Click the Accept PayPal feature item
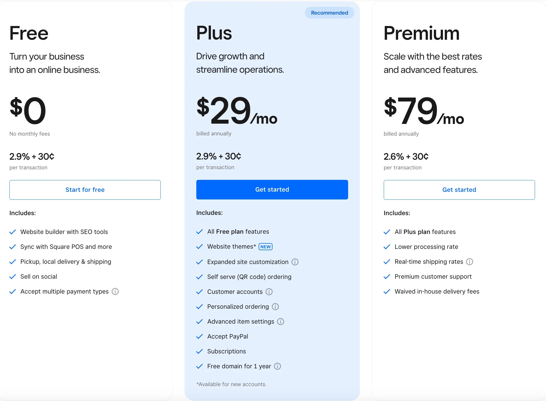 pyautogui.click(x=227, y=336)
